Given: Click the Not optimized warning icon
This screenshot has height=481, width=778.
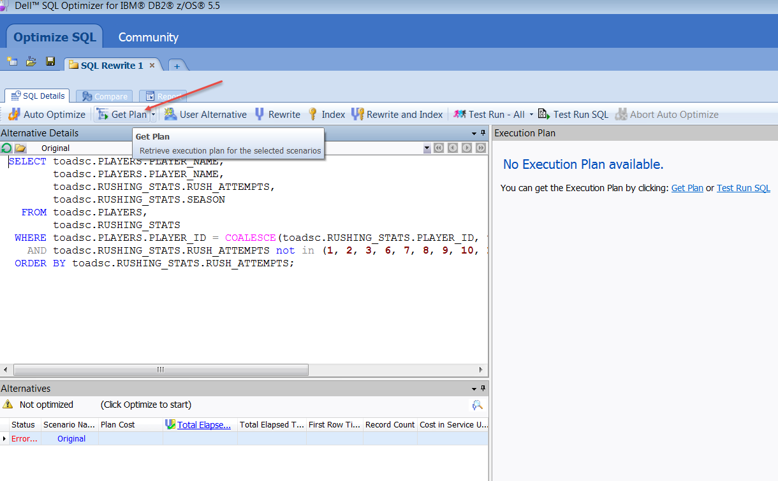Looking at the screenshot, I should 8,405.
